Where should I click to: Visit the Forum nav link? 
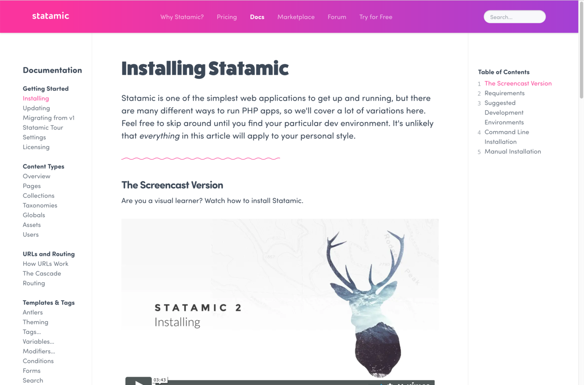tap(337, 17)
